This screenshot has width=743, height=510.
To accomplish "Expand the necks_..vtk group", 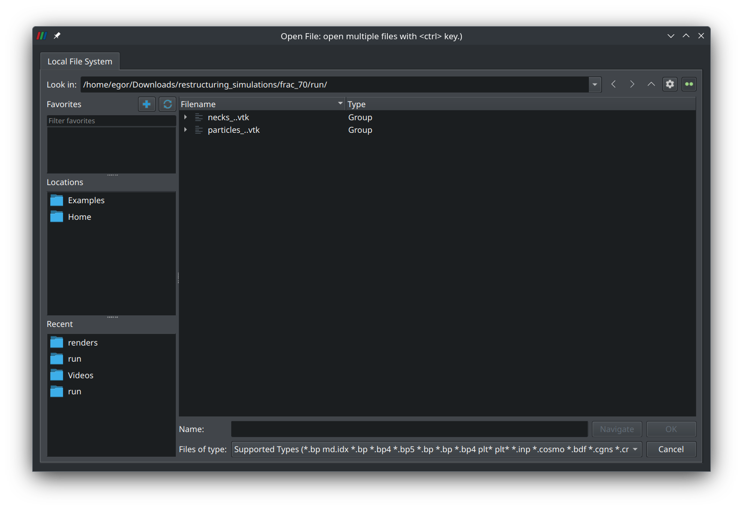I will 185,117.
